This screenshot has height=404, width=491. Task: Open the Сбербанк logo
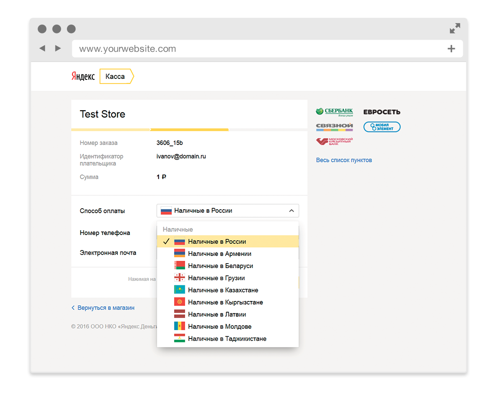click(334, 112)
